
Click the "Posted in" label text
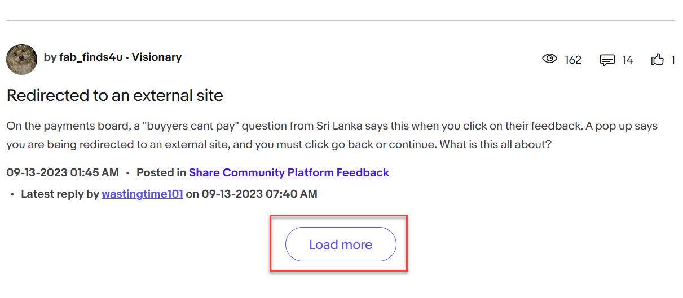161,172
